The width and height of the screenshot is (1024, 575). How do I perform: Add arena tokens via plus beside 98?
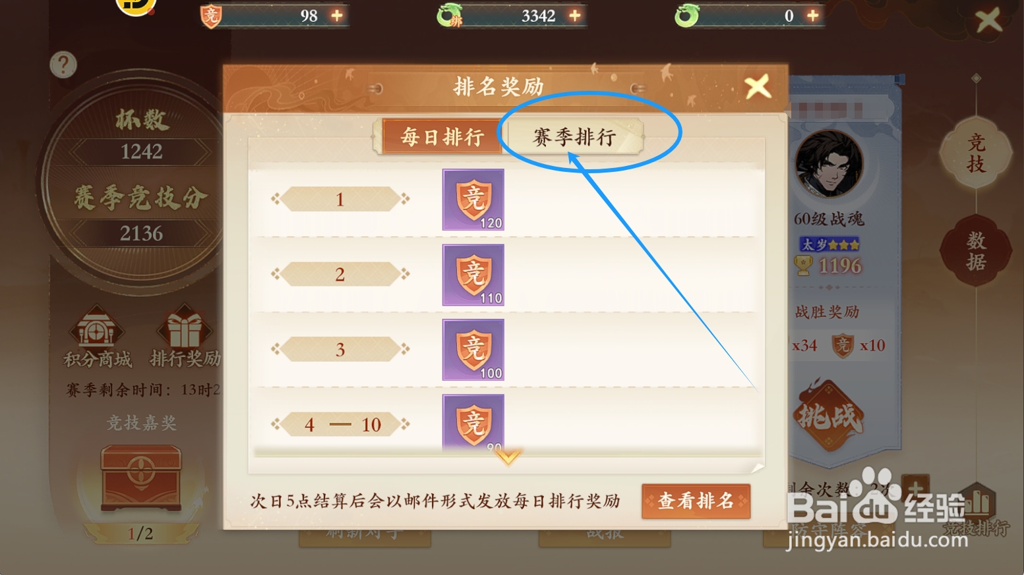click(337, 15)
